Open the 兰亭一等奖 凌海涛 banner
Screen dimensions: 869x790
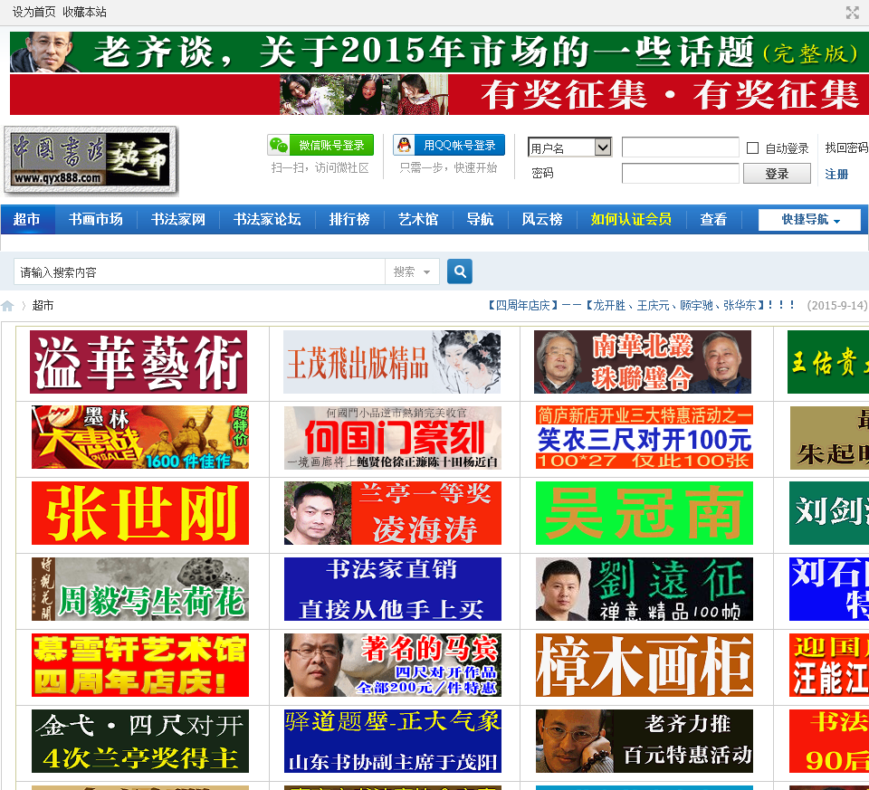click(392, 513)
